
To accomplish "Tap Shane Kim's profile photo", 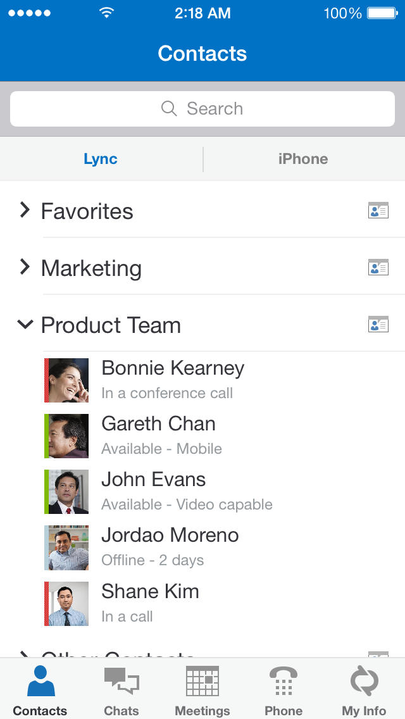I will (68, 603).
